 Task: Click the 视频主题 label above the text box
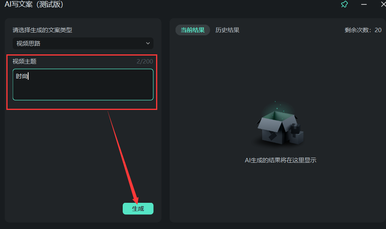(x=25, y=62)
